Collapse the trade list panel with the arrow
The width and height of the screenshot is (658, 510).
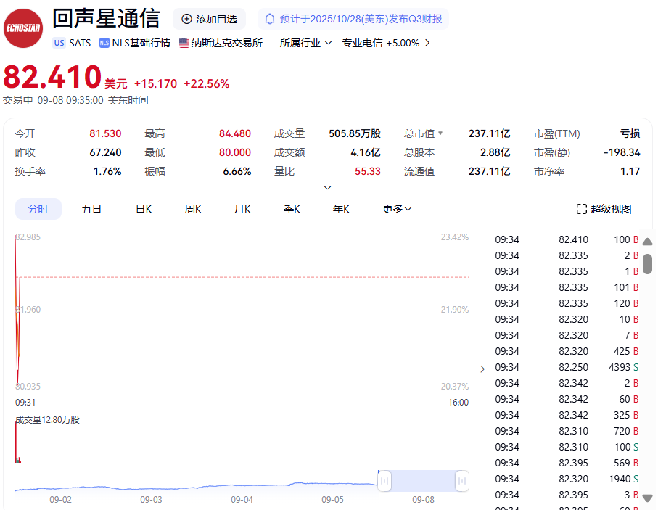[482, 369]
